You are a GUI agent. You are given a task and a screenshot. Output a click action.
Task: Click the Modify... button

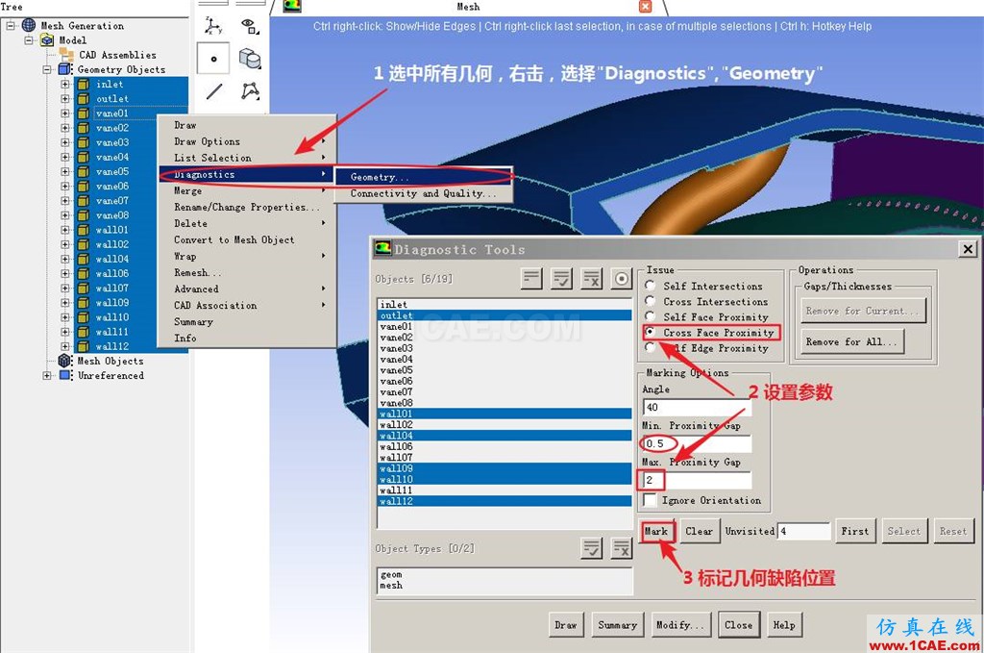pos(680,625)
